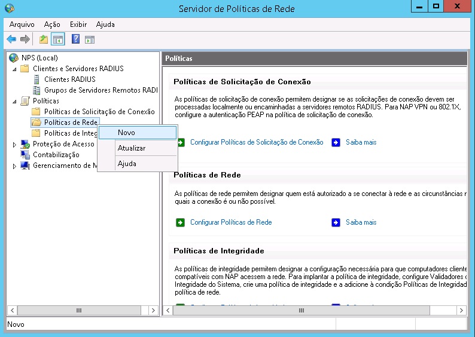The height and width of the screenshot is (337, 475).
Task: Click the Políticas de Rede open folder icon
Action: point(36,122)
